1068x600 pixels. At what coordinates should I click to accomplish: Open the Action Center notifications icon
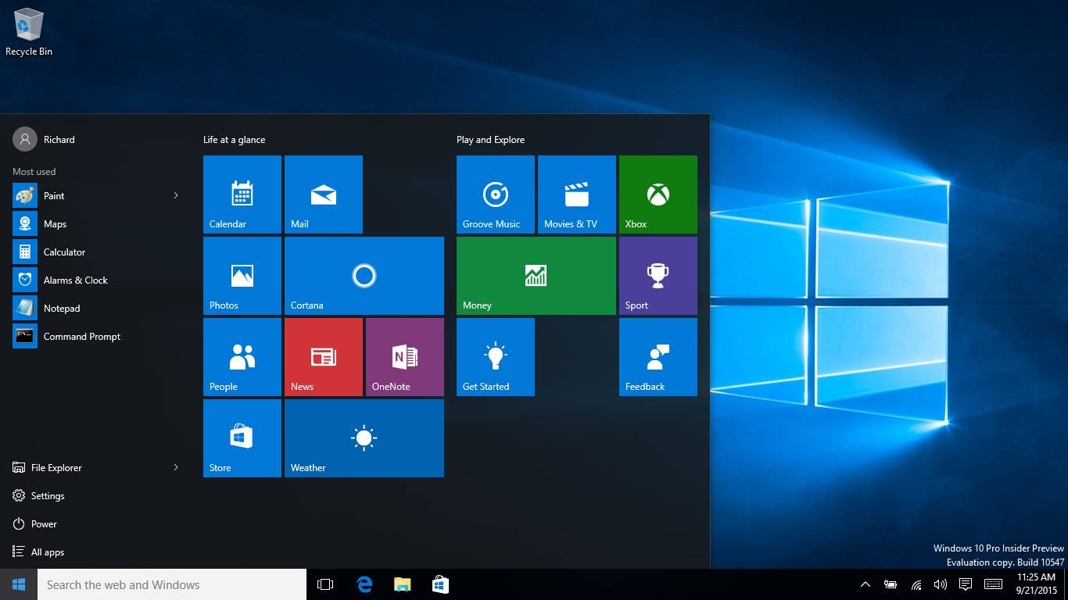pos(966,584)
